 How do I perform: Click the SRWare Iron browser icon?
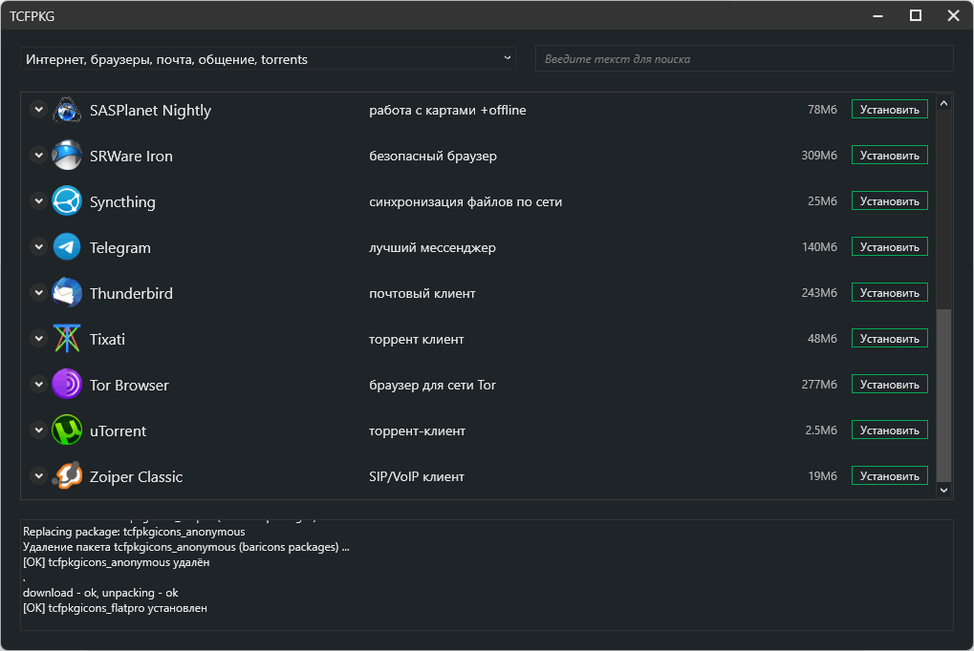click(67, 156)
